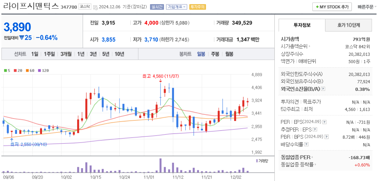
Task: Click help icon beside PBR BPS (2024.09)
Action: tap(327, 137)
